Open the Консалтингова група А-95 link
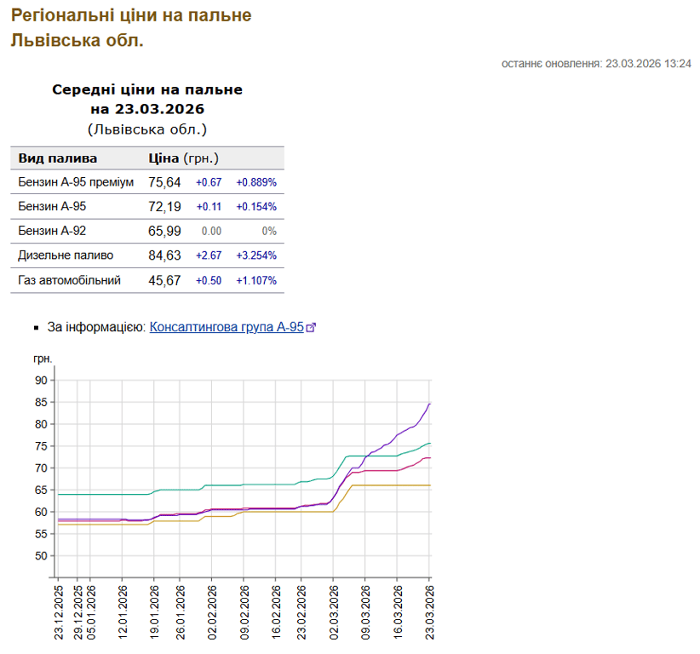Viewport: 700px width, 654px height. tap(226, 327)
